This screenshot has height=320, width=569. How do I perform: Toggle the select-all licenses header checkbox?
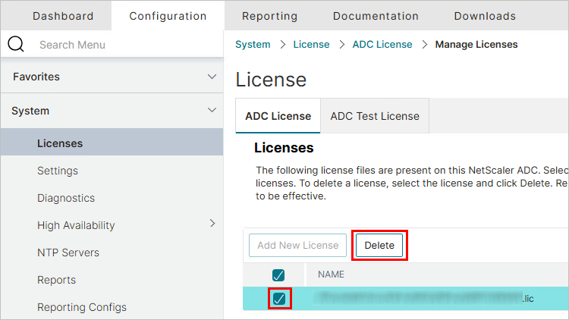278,274
